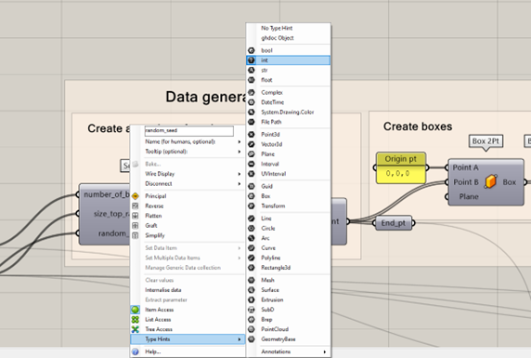Viewport: 531px width, 358px height.
Task: Click the number_of_b input parameter
Action: click(107, 194)
